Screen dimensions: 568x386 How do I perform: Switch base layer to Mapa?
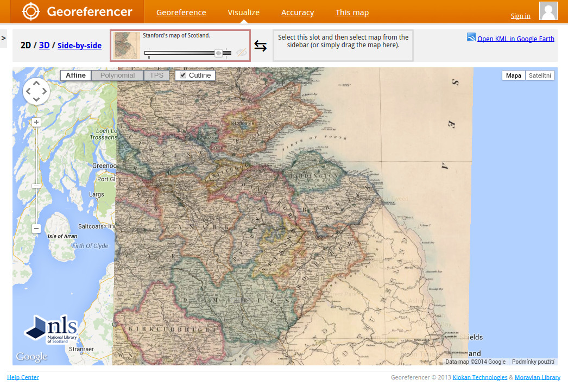(x=513, y=75)
